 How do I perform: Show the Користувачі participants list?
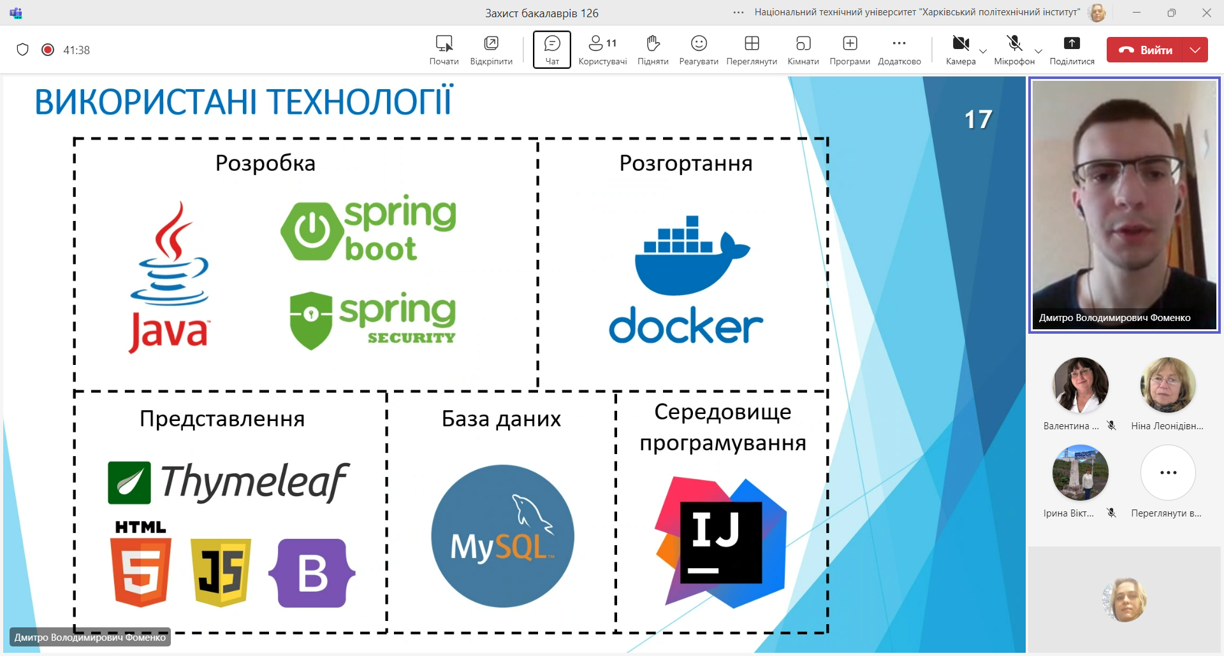tap(602, 50)
